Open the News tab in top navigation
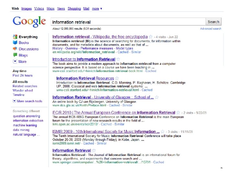Screen dimensions: 233x175 tap(61, 9)
